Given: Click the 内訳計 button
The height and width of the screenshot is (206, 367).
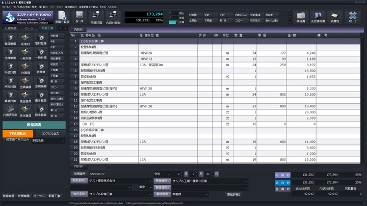Looking at the screenshot, I should 282,175.
